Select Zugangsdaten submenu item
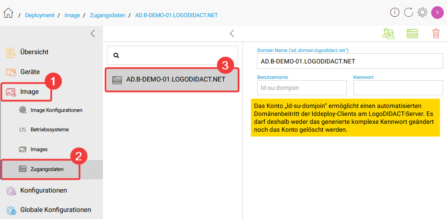Viewport: 447px width, 219px height. coord(52,169)
